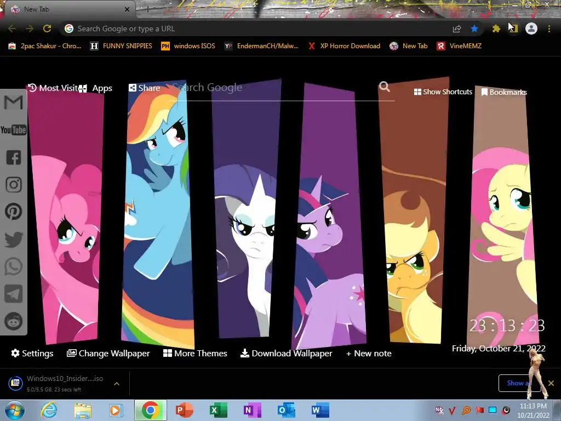This screenshot has height=421, width=561.
Task: Open new tab Settings
Action: pos(32,354)
